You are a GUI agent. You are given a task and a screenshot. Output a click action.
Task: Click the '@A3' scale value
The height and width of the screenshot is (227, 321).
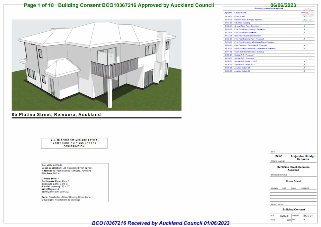tap(289, 220)
